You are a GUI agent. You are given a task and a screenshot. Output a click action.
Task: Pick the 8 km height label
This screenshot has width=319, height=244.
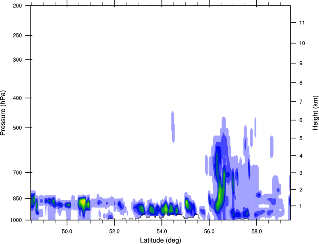pyautogui.click(x=301, y=83)
